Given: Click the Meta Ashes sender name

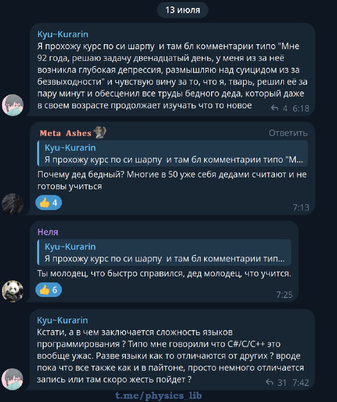Looking at the screenshot, I should 66,133.
